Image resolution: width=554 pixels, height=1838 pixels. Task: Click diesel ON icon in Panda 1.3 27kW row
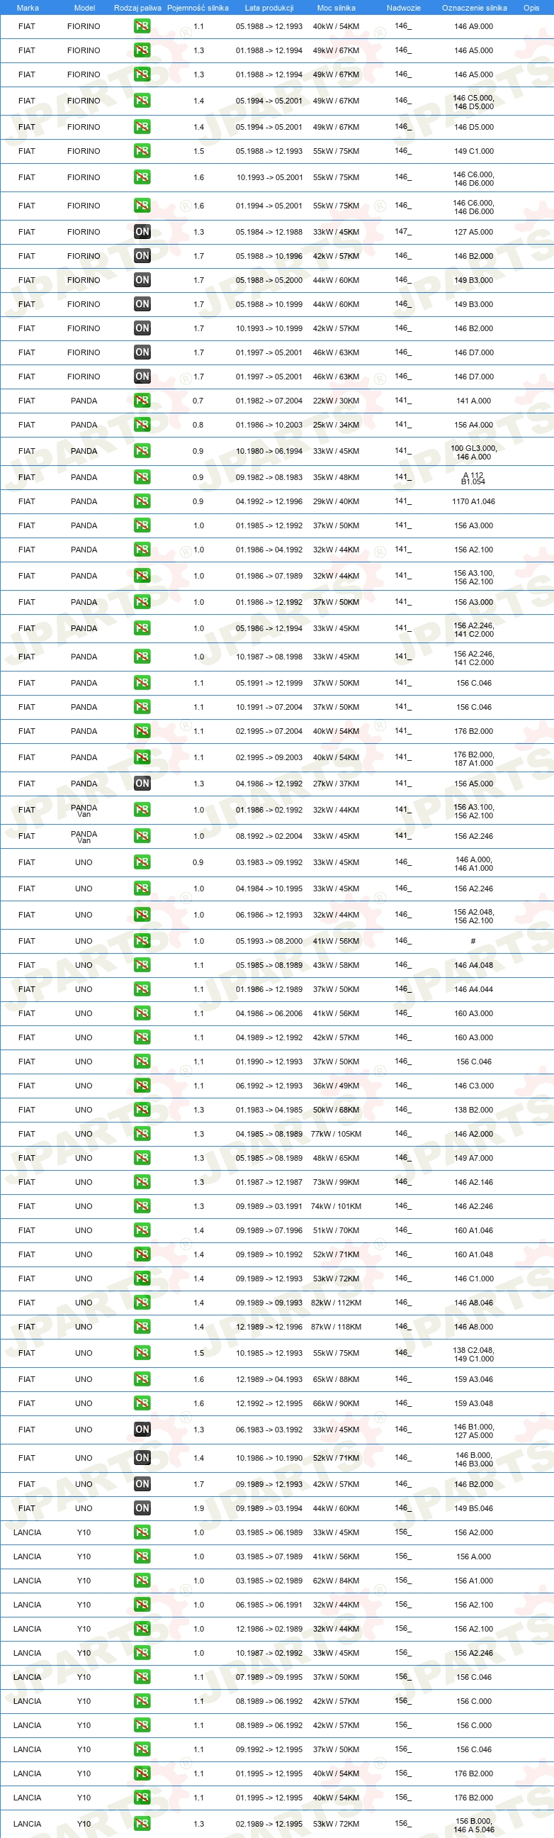tap(142, 784)
